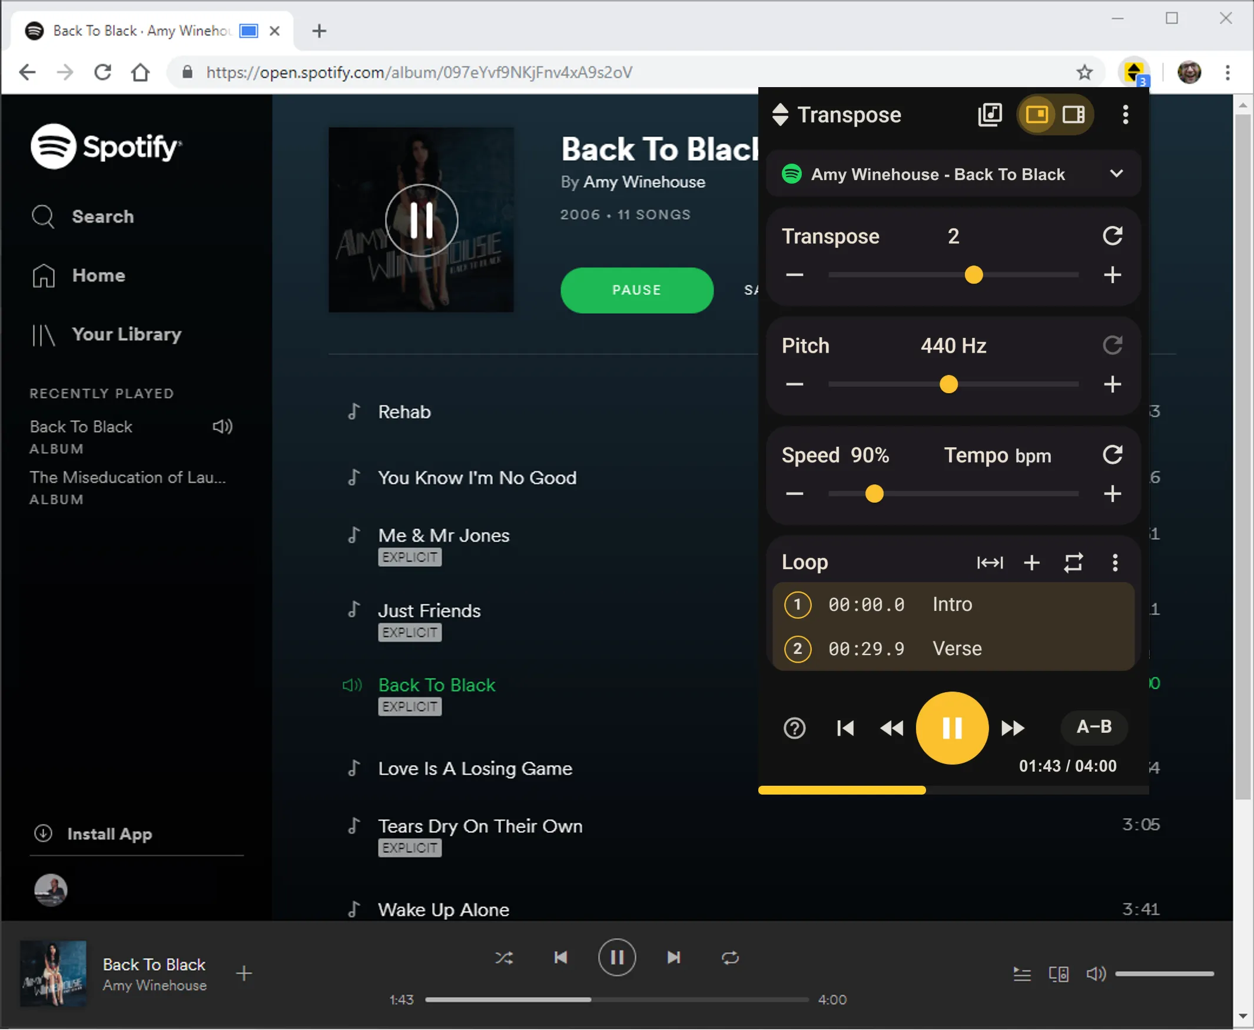Increase transpose with plus button
The image size is (1254, 1030).
click(x=1112, y=275)
